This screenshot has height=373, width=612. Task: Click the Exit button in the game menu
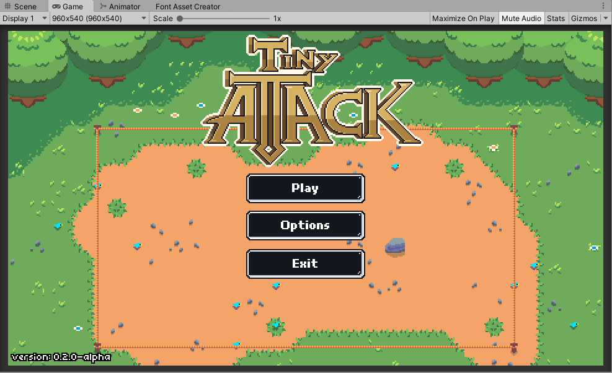[x=306, y=264]
